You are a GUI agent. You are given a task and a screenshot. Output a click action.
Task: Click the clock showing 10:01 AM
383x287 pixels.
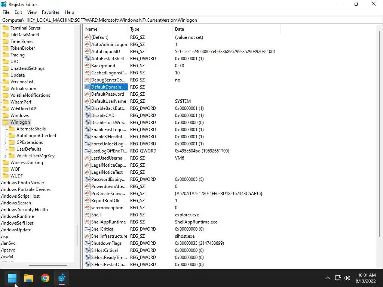point(367,275)
